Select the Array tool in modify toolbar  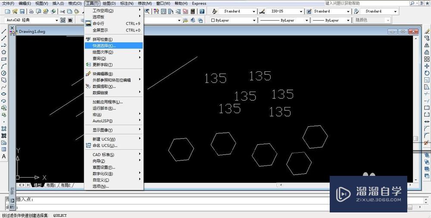427,59
